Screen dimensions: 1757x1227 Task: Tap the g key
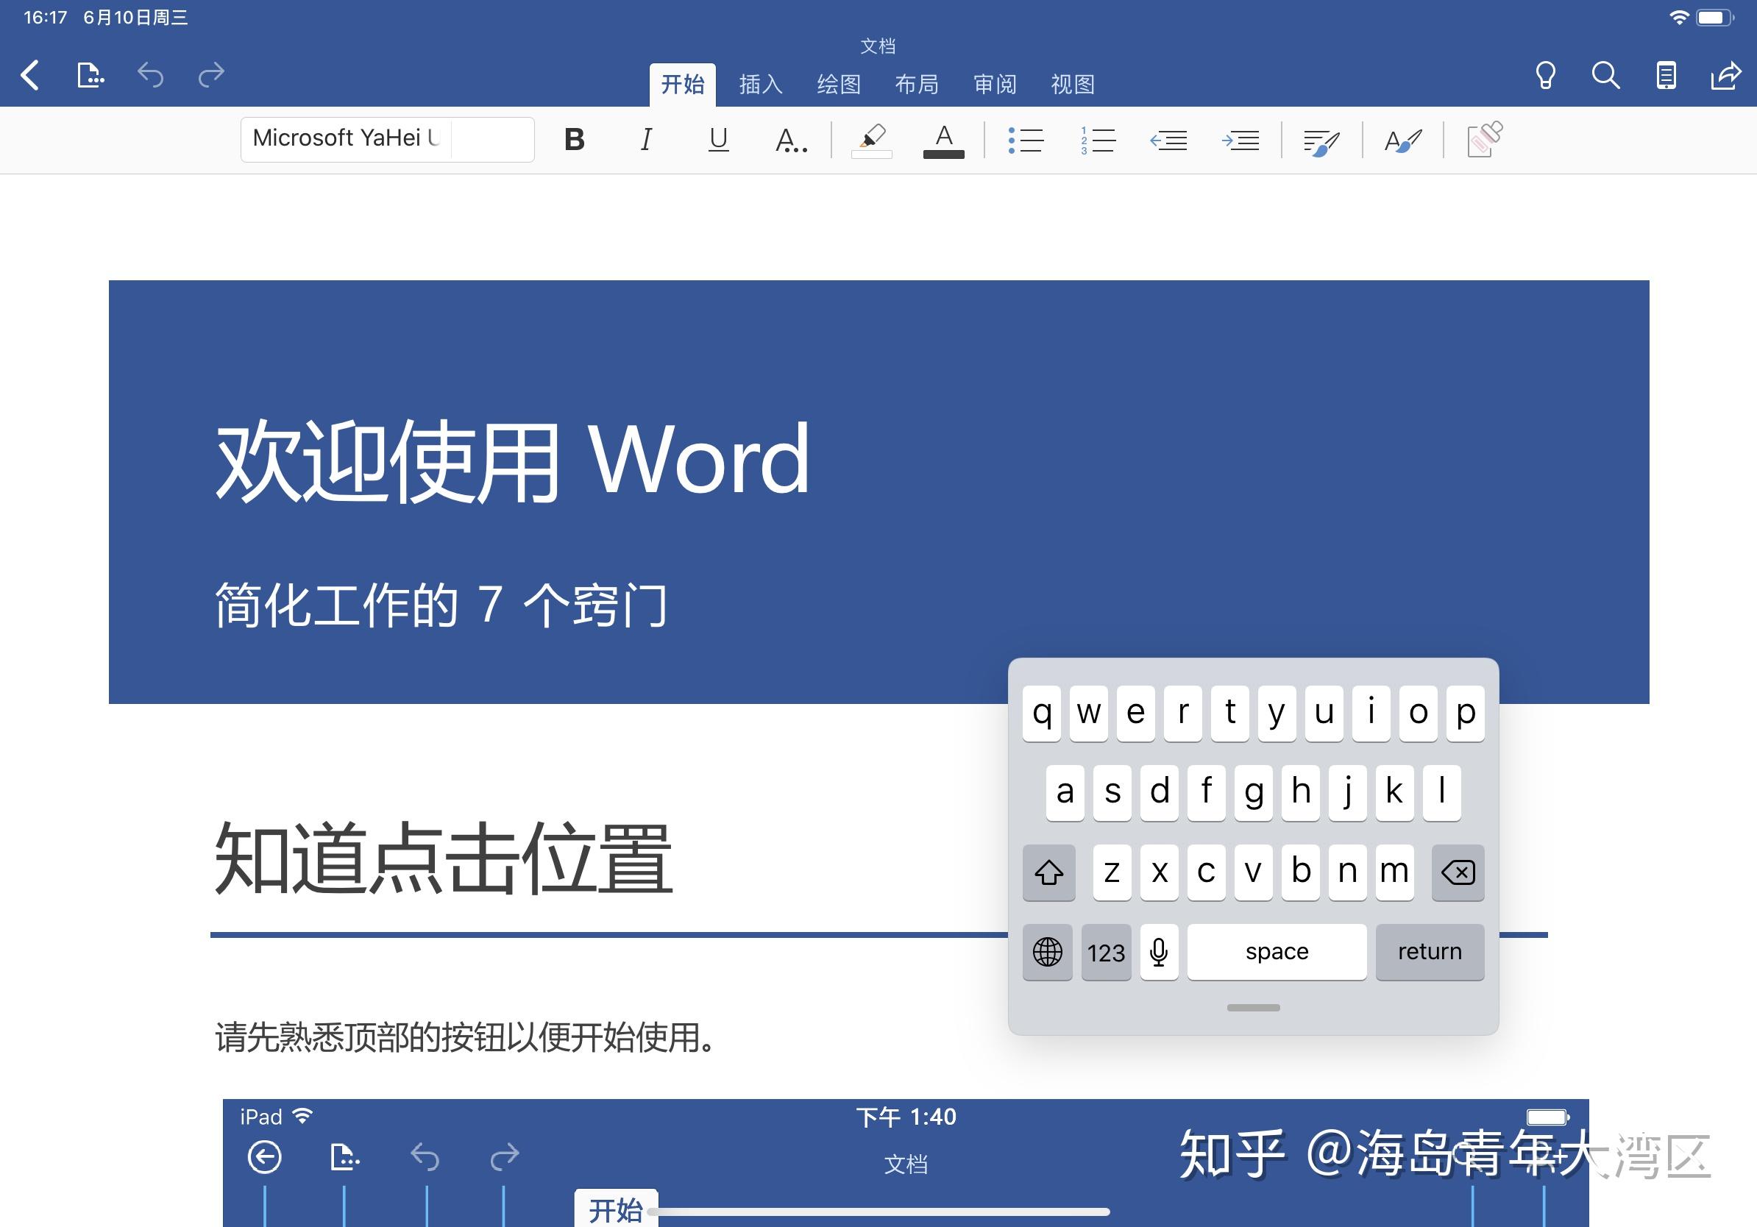coord(1254,792)
